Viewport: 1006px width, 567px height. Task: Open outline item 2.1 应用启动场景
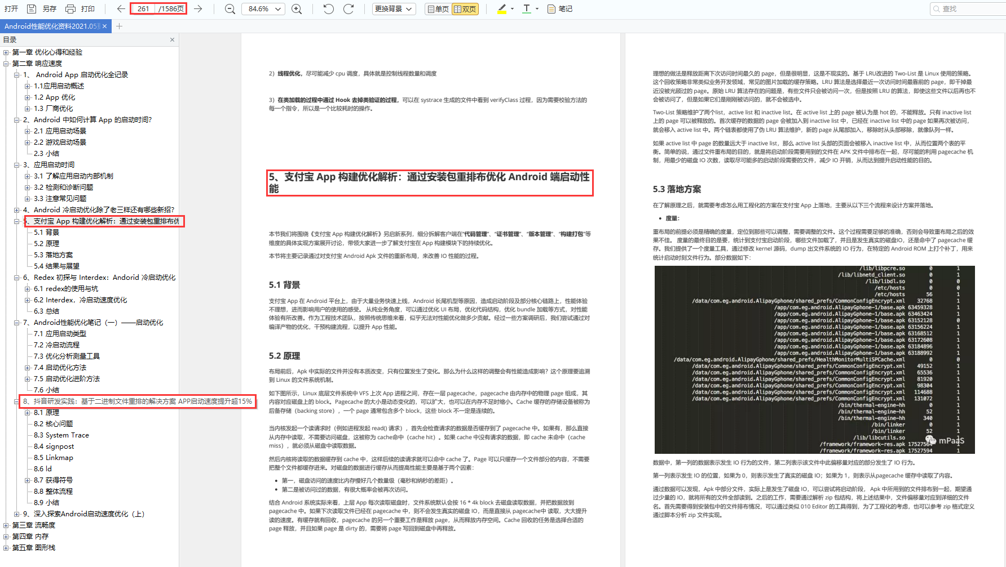click(60, 131)
